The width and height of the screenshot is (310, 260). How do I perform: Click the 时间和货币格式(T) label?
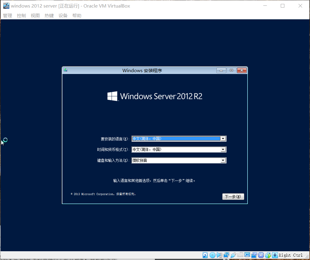[113, 149]
